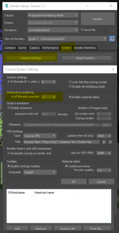Click the R reset button next to Title field
Image resolution: width=119 pixels, height=233 pixels.
(x=104, y=142)
